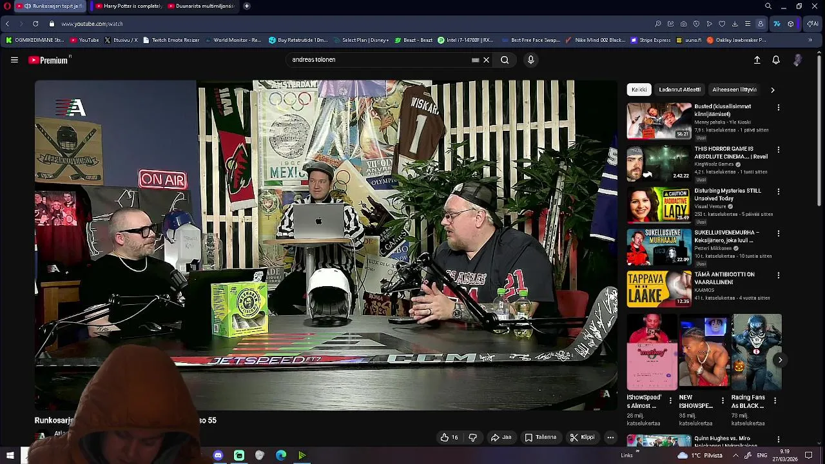
Task: Show more bookmarks chevron
Action: (x=810, y=40)
